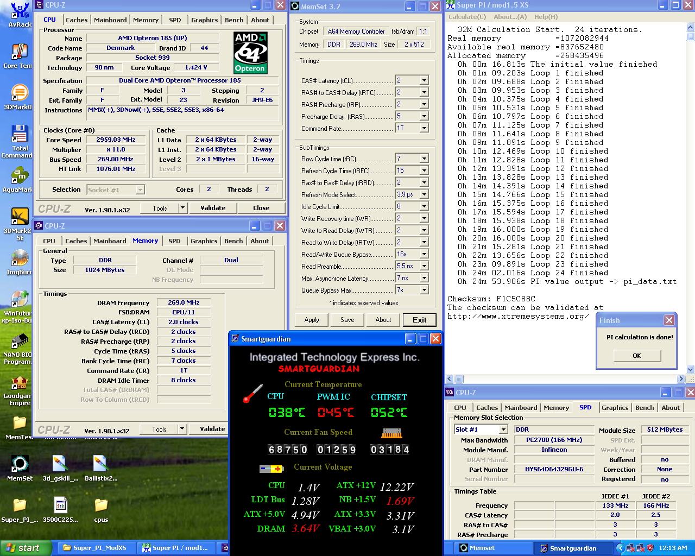Open Calculate menu in Super PI
Image resolution: width=695 pixels, height=556 pixels.
(467, 17)
